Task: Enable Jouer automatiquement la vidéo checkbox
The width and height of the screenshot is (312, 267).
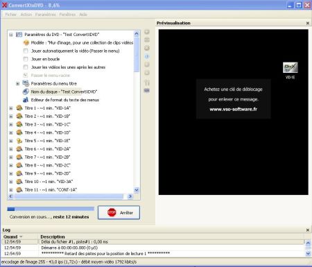Action: (26, 51)
